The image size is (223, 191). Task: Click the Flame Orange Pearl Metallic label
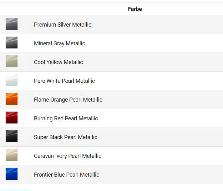point(68,100)
